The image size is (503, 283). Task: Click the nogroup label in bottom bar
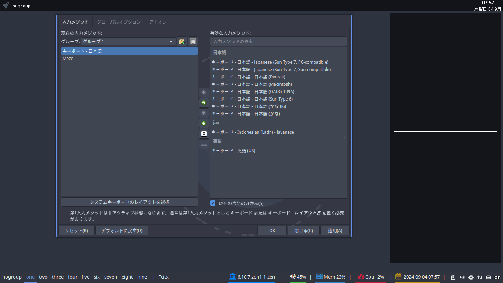12,277
